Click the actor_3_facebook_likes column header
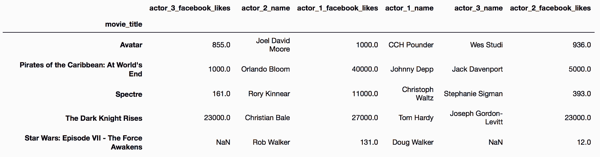The height and width of the screenshot is (157, 600). tap(190, 8)
